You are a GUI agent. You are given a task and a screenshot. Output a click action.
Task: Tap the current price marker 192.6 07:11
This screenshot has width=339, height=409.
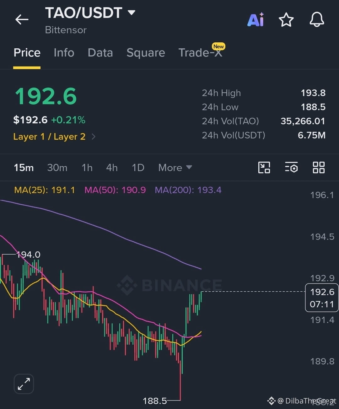[322, 298]
